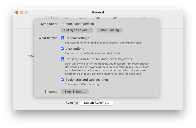Click the 'Dash will sync a list' description paragraph

tap(107, 69)
